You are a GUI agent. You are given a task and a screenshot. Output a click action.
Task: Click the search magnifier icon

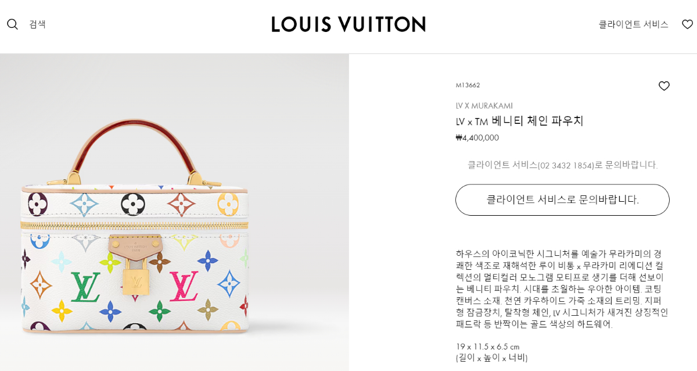point(12,24)
